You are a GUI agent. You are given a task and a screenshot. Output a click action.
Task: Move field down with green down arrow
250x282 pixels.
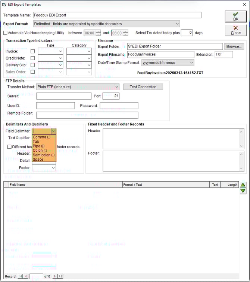click(x=243, y=191)
